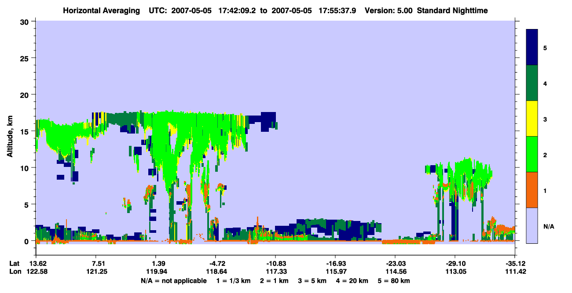Click the legend text '5 = 80 km'
Image resolution: width=572 pixels, height=293 pixels.
tap(395, 281)
